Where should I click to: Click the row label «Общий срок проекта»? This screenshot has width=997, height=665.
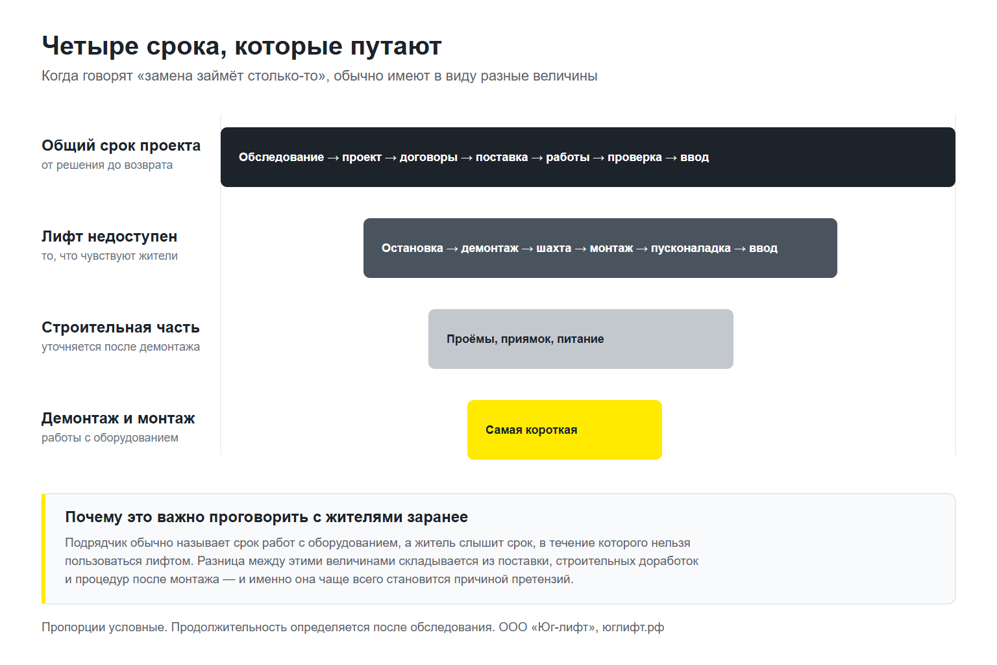coord(121,145)
